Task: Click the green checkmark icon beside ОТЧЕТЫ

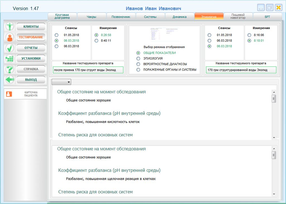Action: point(10,48)
